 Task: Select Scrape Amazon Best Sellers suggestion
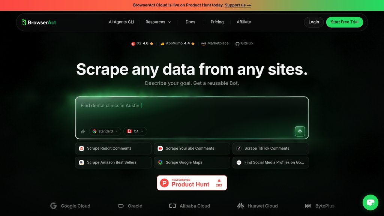pos(113,163)
